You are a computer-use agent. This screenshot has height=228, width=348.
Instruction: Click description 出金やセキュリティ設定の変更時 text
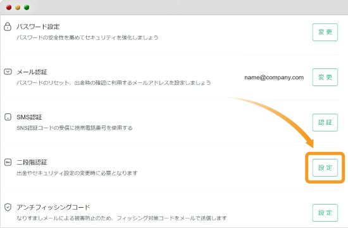(77, 173)
